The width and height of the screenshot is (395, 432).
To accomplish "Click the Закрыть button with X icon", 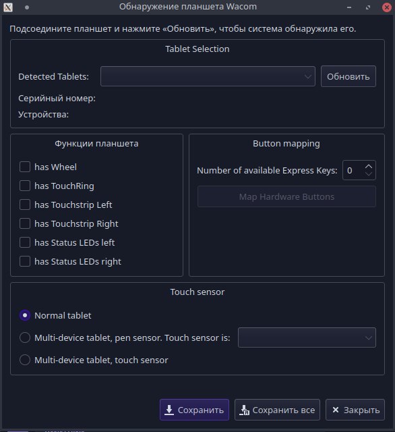I will (x=355, y=410).
